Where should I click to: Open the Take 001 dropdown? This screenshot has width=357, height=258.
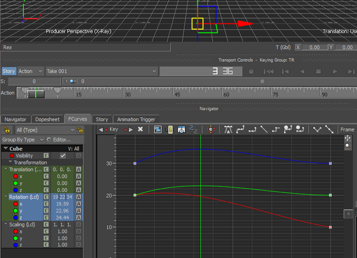coord(102,71)
